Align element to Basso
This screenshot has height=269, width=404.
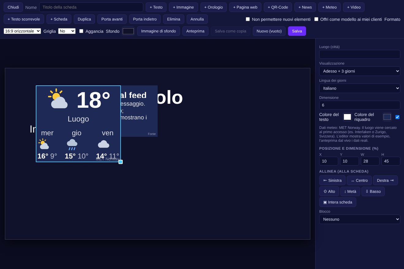pos(373,191)
